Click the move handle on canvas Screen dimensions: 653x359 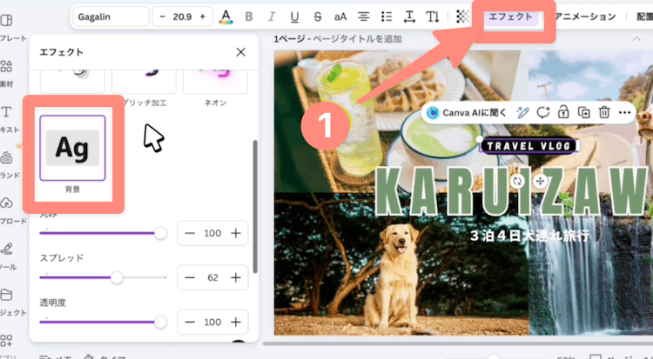(540, 181)
